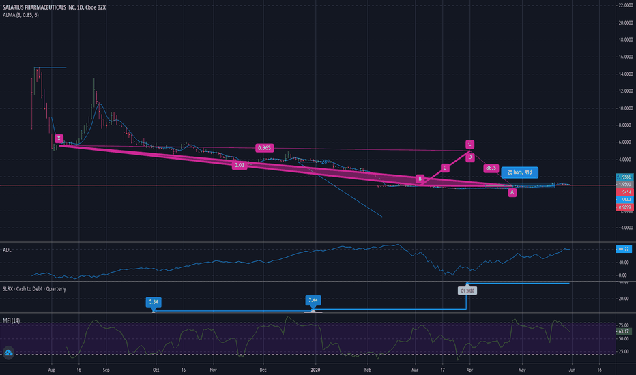Click the pink 0.865 ratio label
This screenshot has width=636, height=375.
[x=265, y=147]
